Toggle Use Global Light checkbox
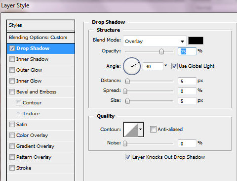The height and width of the screenshot is (181, 237). pos(174,66)
